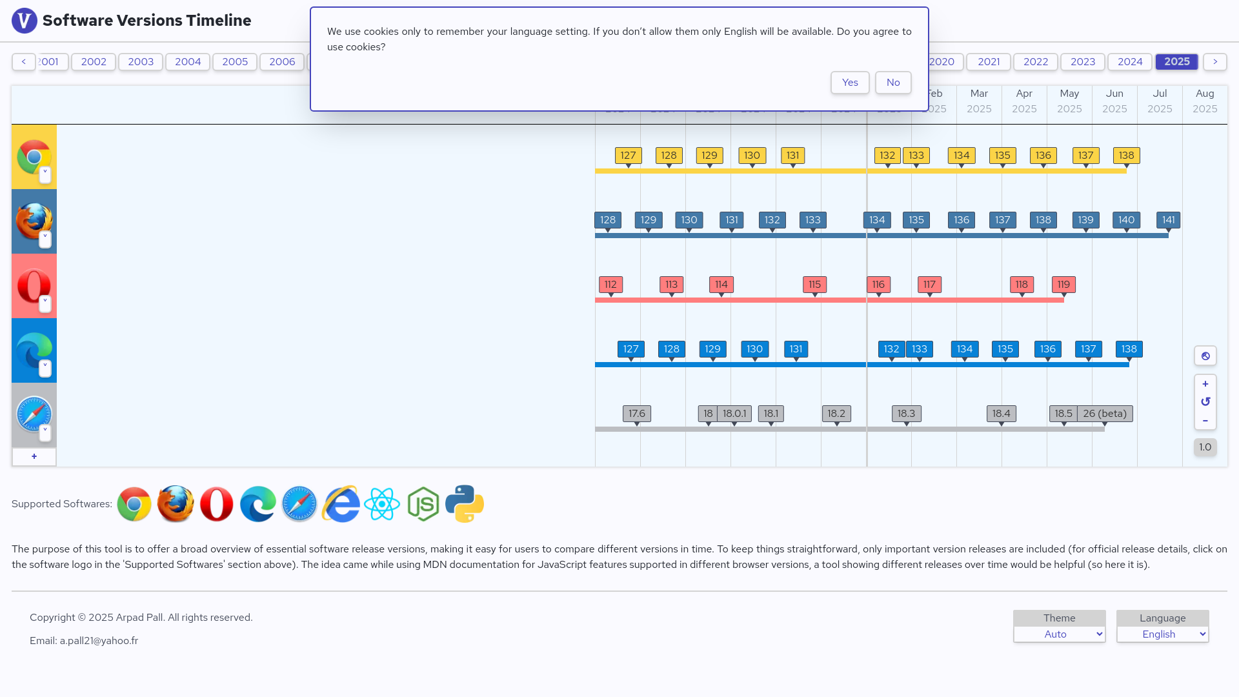Click the Firefox icon in timeline row
This screenshot has width=1239, height=697.
pos(34,221)
